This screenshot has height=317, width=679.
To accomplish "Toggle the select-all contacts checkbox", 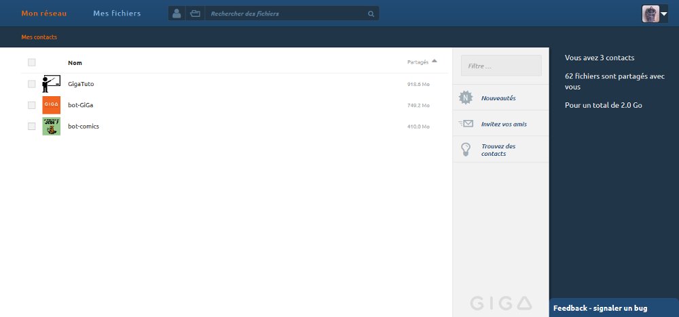I will click(x=32, y=62).
